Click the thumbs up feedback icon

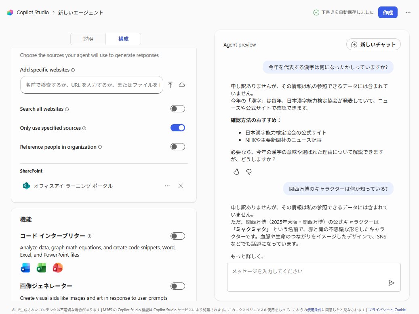pos(236,172)
